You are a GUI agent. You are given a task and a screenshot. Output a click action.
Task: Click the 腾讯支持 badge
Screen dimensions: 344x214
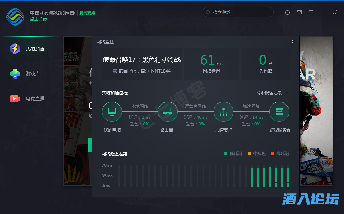click(x=87, y=13)
